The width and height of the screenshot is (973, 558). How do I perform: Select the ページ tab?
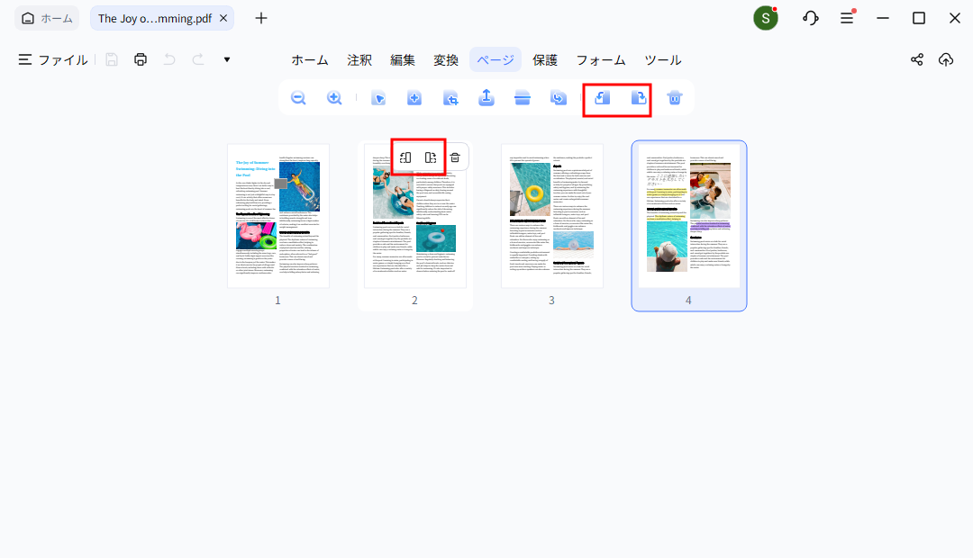pyautogui.click(x=496, y=59)
